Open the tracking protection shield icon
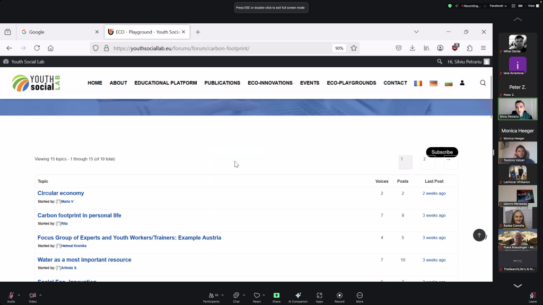Screen dimensions: 543x305 tap(95, 48)
